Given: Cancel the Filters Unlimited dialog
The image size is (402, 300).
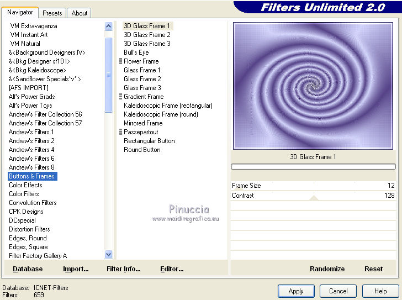Looking at the screenshot, I should (338, 291).
